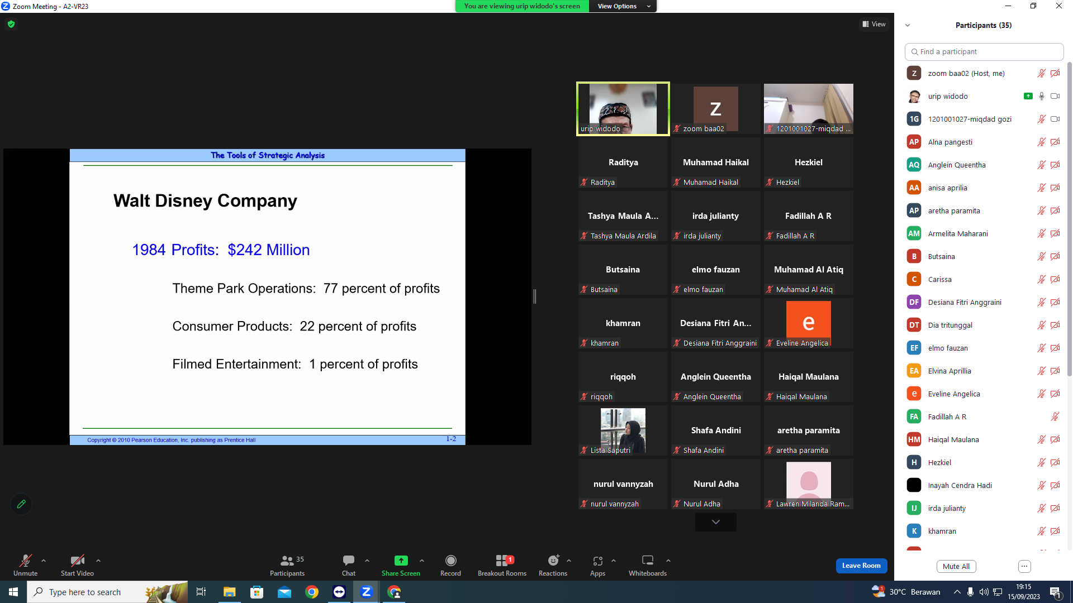Click the taskbar search box

tap(107, 592)
